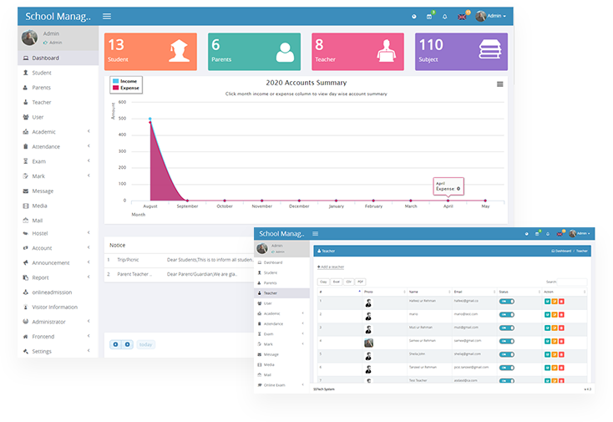Click the User group icon in Dashboard sidebar
Image resolution: width=613 pixels, height=422 pixels.
point(25,117)
